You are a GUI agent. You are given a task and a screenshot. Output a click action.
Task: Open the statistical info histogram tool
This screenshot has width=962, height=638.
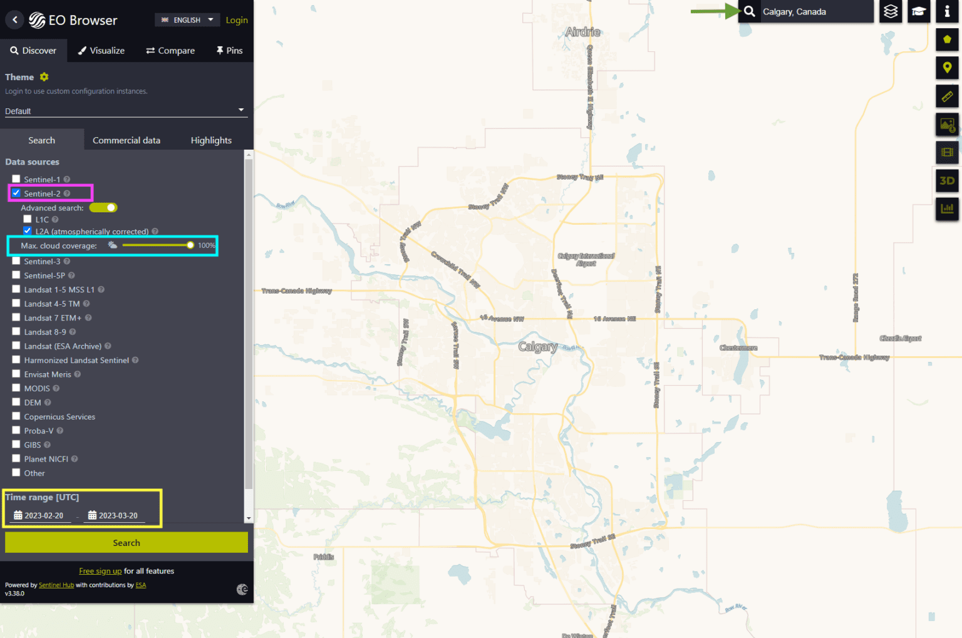pyautogui.click(x=946, y=208)
